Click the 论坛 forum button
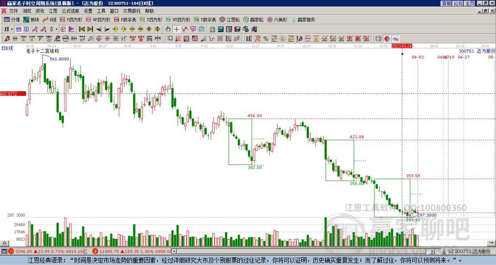The width and height of the screenshot is (496, 265). click(458, 3)
